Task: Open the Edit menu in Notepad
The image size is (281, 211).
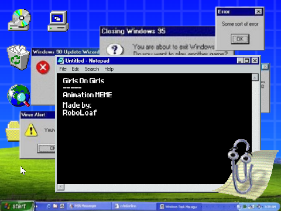Action: (76, 69)
